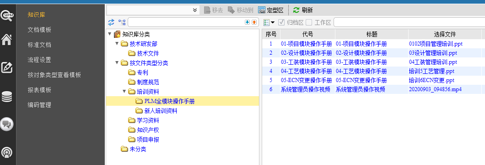Select 文档模板 in the side menu
Screen dimensions: 485x165
(x=39, y=30)
